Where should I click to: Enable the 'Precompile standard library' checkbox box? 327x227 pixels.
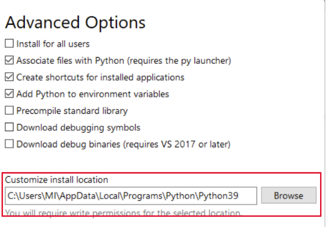tap(9, 111)
